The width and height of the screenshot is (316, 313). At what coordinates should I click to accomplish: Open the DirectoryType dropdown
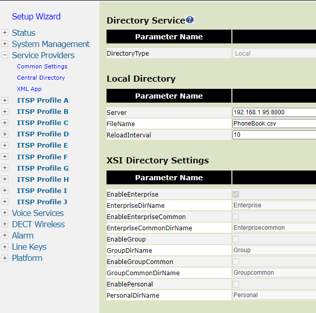(x=274, y=53)
